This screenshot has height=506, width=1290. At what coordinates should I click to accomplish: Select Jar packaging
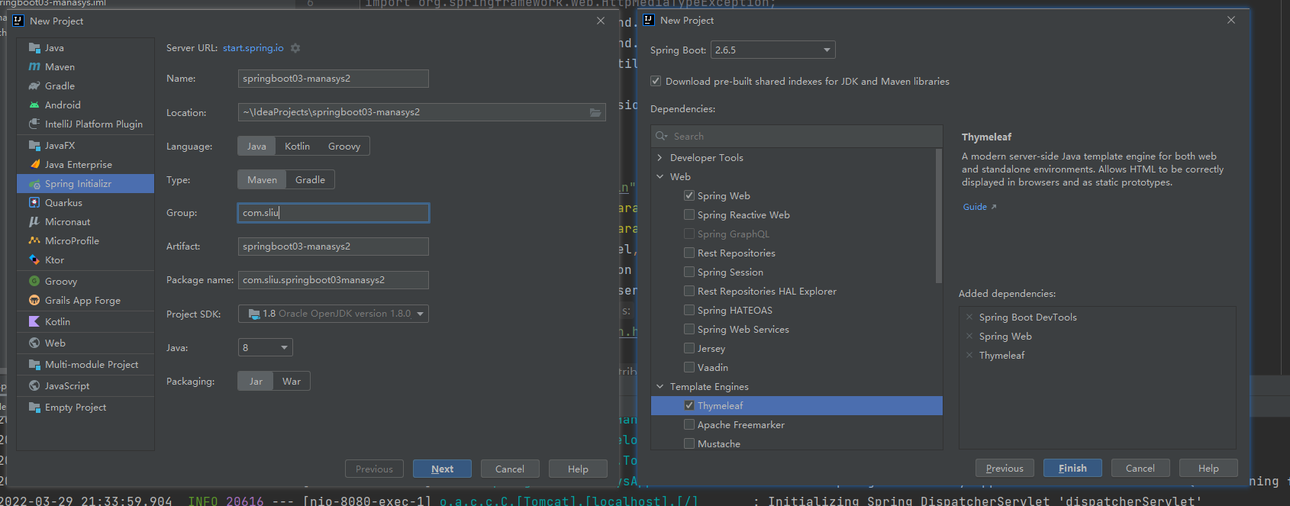[x=256, y=381]
